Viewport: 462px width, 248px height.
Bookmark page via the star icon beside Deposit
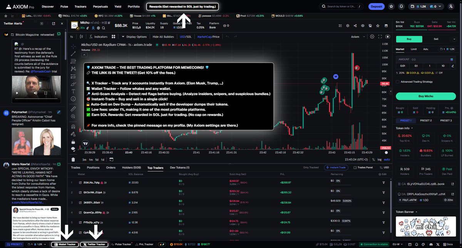coord(391,7)
